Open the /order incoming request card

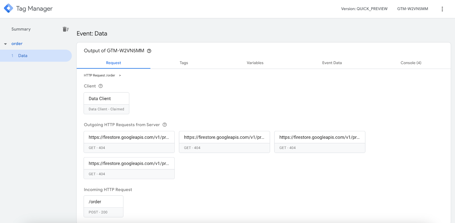coord(104,206)
